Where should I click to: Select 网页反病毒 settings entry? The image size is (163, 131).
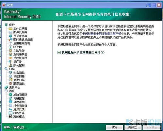[x=20, y=36]
